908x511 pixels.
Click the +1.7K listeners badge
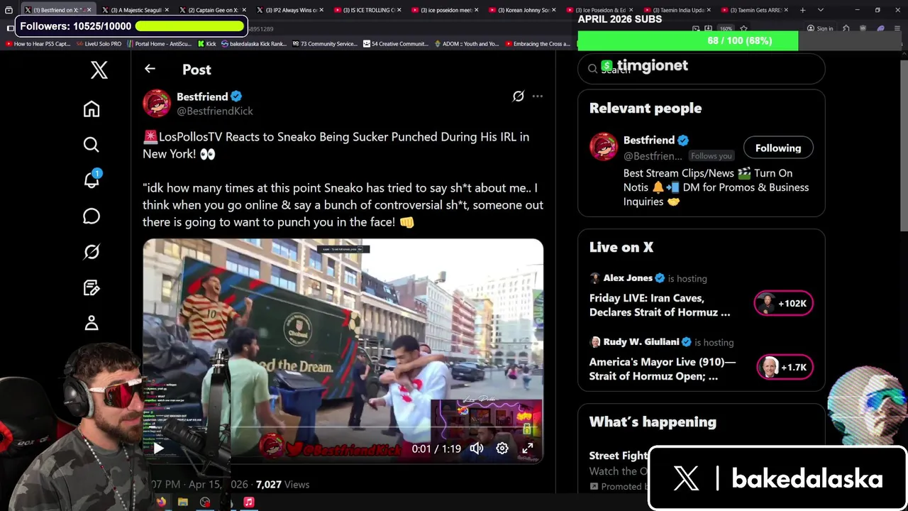coord(785,368)
